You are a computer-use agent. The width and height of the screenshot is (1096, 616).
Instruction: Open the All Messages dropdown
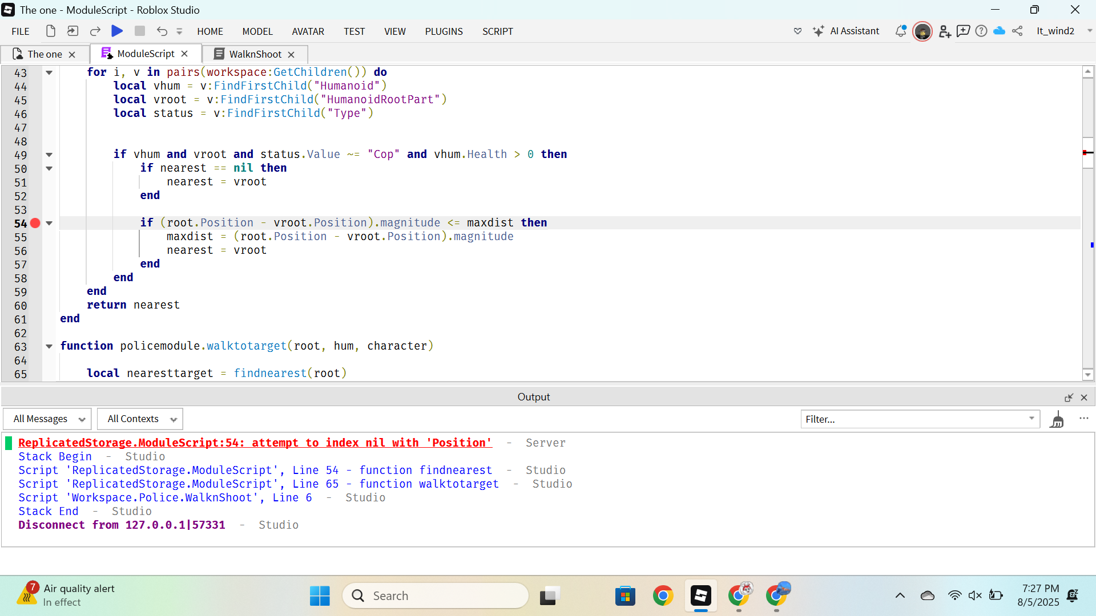click(x=47, y=419)
